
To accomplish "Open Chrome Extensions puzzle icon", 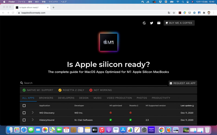I will 204,13.
